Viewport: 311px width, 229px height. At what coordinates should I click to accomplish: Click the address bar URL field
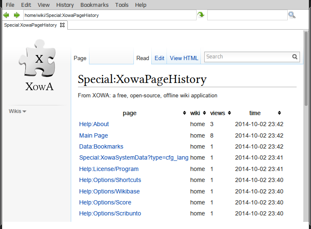110,15
